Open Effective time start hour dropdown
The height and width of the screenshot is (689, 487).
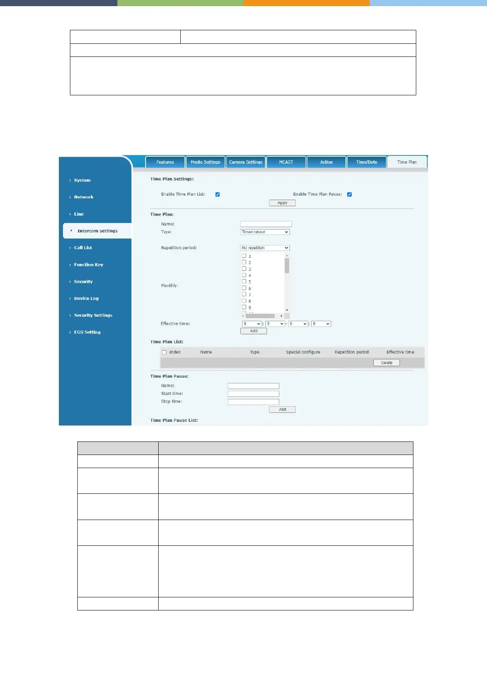pos(252,324)
